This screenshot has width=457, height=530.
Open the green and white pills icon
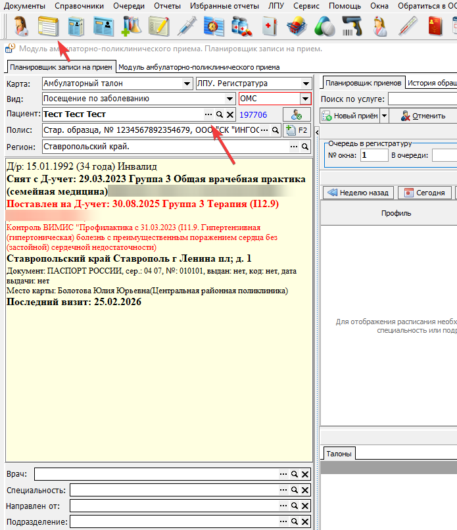click(324, 26)
